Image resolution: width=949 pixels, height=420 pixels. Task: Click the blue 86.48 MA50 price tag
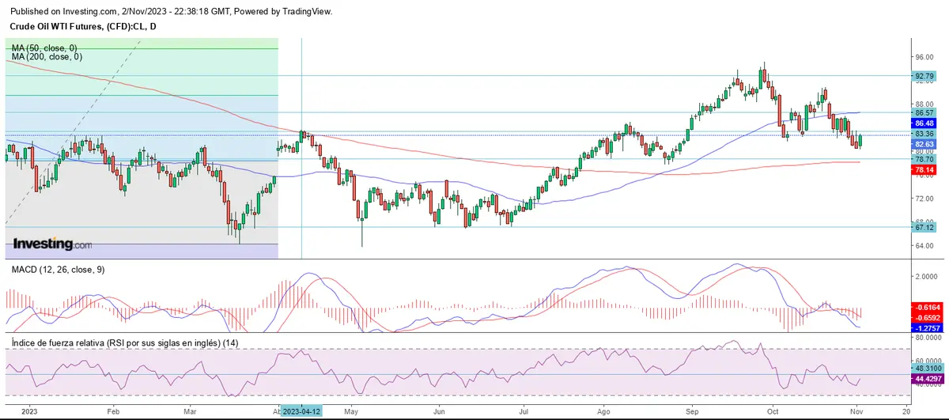(x=925, y=123)
